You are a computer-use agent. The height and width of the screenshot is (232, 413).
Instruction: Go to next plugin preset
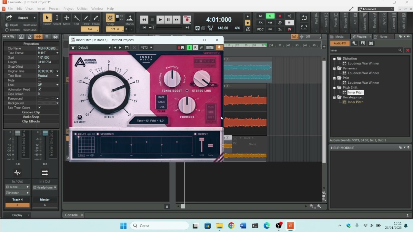[x=120, y=48]
